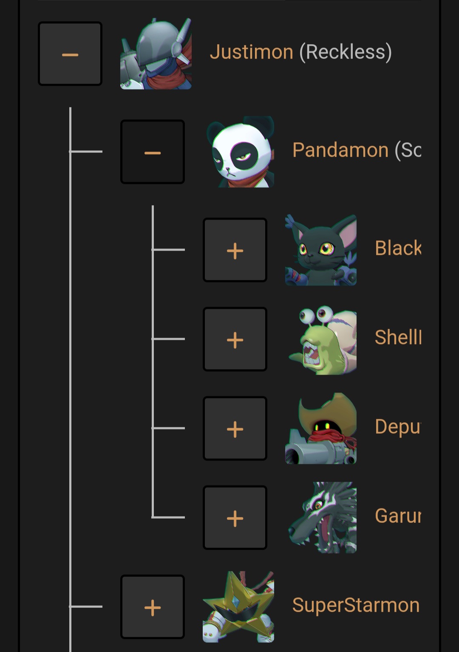This screenshot has width=459, height=652.
Task: Open the Justimon (Reckless) name link
Action: (x=300, y=52)
